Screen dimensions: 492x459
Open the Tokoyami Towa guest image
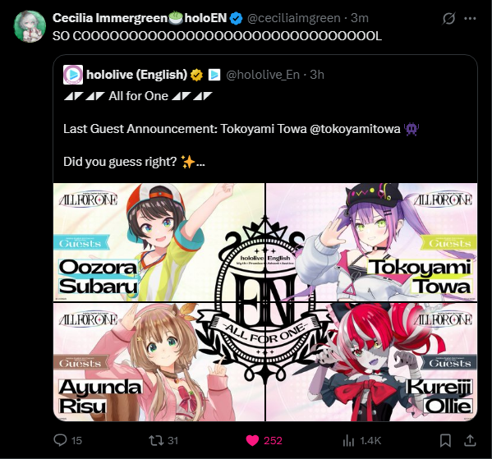click(x=371, y=242)
